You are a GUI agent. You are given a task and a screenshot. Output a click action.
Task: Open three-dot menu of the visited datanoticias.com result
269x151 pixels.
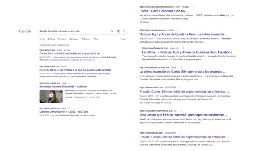click(180, 88)
